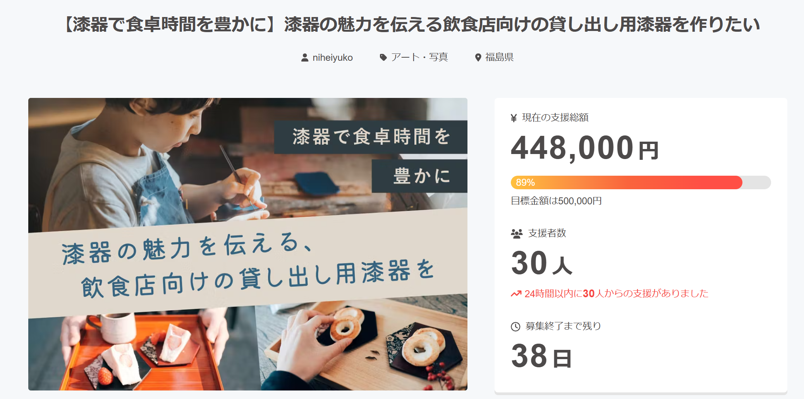The width and height of the screenshot is (804, 399).
Task: Click the red trending arrow icon
Action: (x=516, y=294)
